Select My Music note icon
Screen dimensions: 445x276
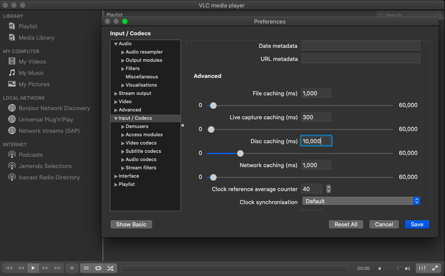[12, 73]
